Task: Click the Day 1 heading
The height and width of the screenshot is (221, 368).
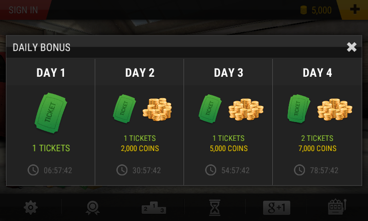Action: [51, 73]
